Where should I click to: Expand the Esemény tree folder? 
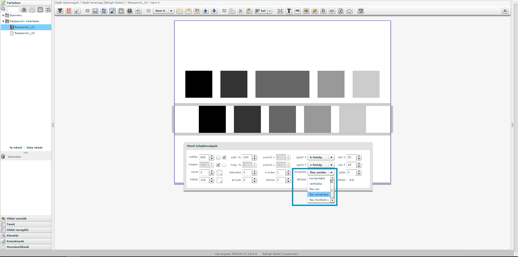pyautogui.click(x=3, y=15)
